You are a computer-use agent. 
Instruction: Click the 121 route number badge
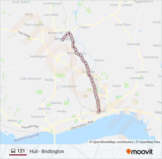[x=18, y=151]
